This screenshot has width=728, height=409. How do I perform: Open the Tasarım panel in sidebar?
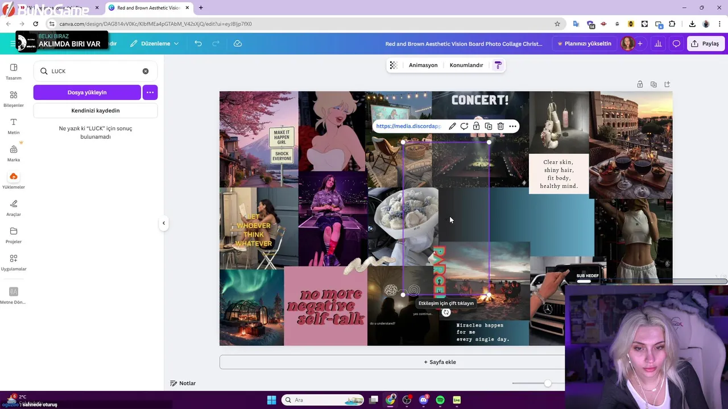14,71
